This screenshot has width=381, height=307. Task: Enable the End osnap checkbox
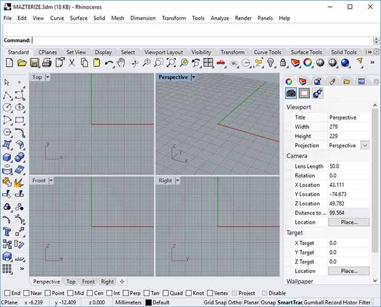[7, 293]
